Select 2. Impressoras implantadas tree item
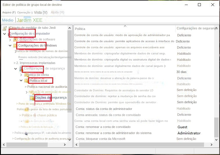The image size is (220, 155). 36,63
